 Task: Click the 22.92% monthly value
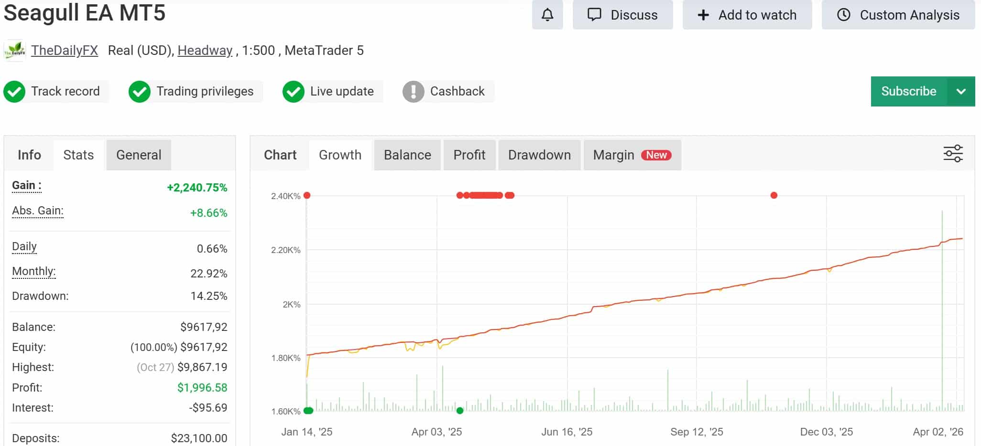209,274
